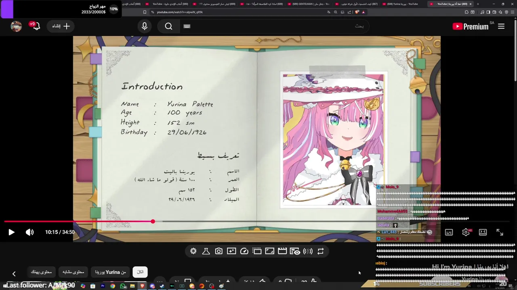Click the browser address bar URL
Viewport: 517px width, 290px height.
tap(180, 12)
